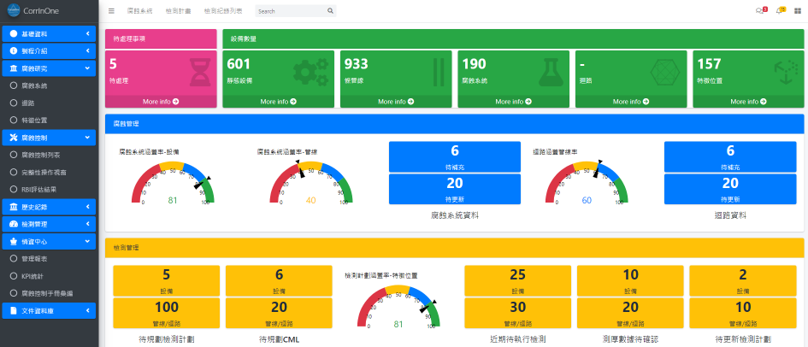Click the hourglass icon in the pink 待處理 card
This screenshot has height=347, width=808.
pyautogui.click(x=200, y=72)
